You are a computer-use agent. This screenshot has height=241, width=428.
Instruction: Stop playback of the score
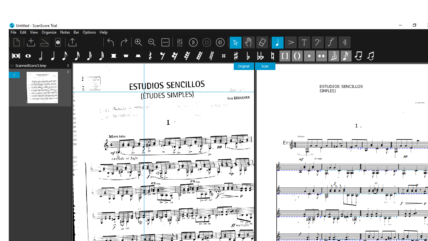click(x=207, y=42)
